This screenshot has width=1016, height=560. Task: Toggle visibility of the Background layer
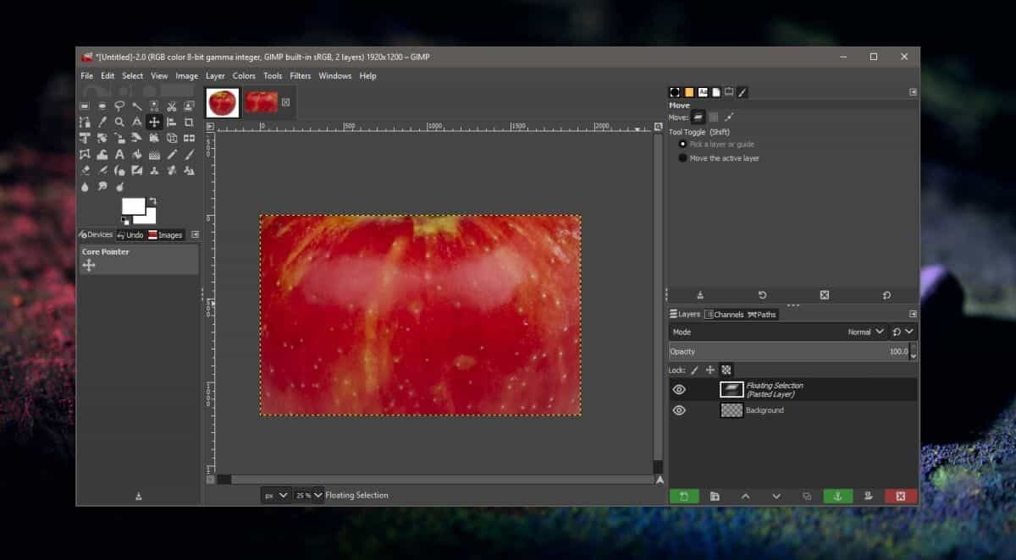click(x=679, y=410)
